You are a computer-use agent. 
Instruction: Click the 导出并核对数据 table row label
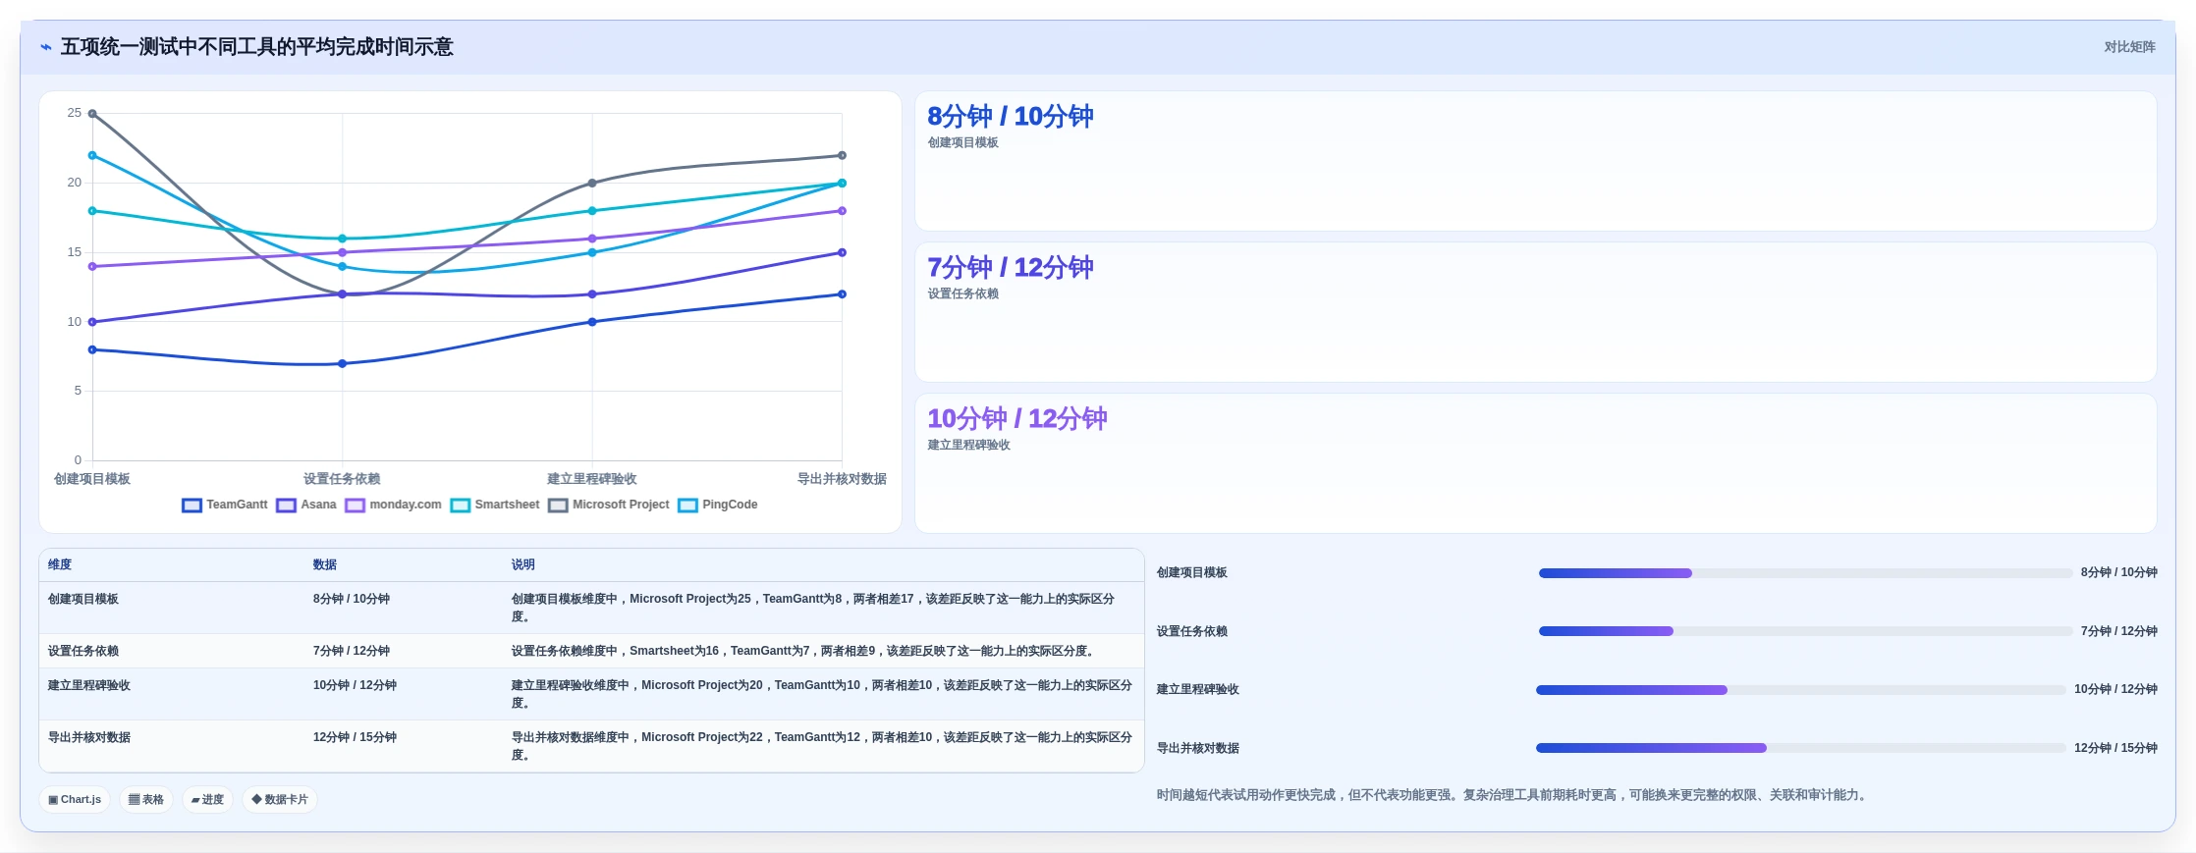[x=89, y=737]
